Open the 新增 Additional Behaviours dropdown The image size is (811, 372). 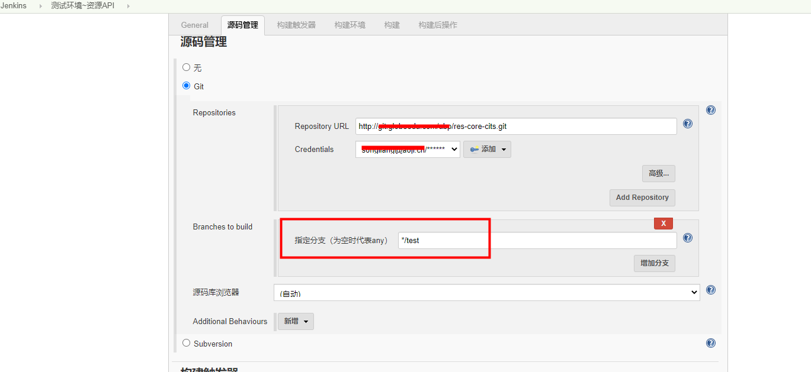pos(296,321)
